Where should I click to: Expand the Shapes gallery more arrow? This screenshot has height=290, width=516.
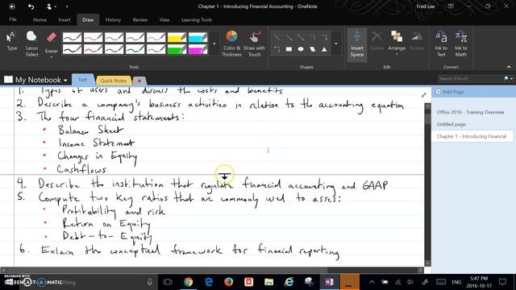point(336,43)
